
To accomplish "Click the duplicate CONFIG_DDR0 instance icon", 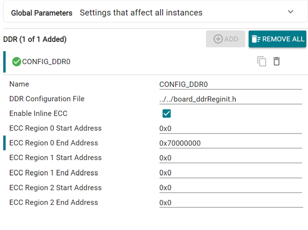I will pyautogui.click(x=262, y=62).
